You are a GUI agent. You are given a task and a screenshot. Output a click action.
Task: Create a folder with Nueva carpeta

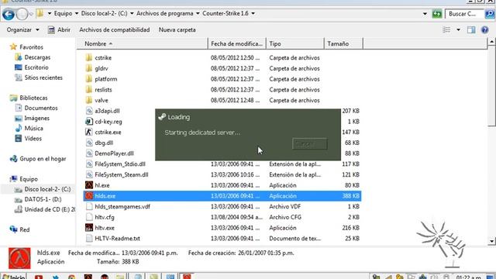[177, 29]
